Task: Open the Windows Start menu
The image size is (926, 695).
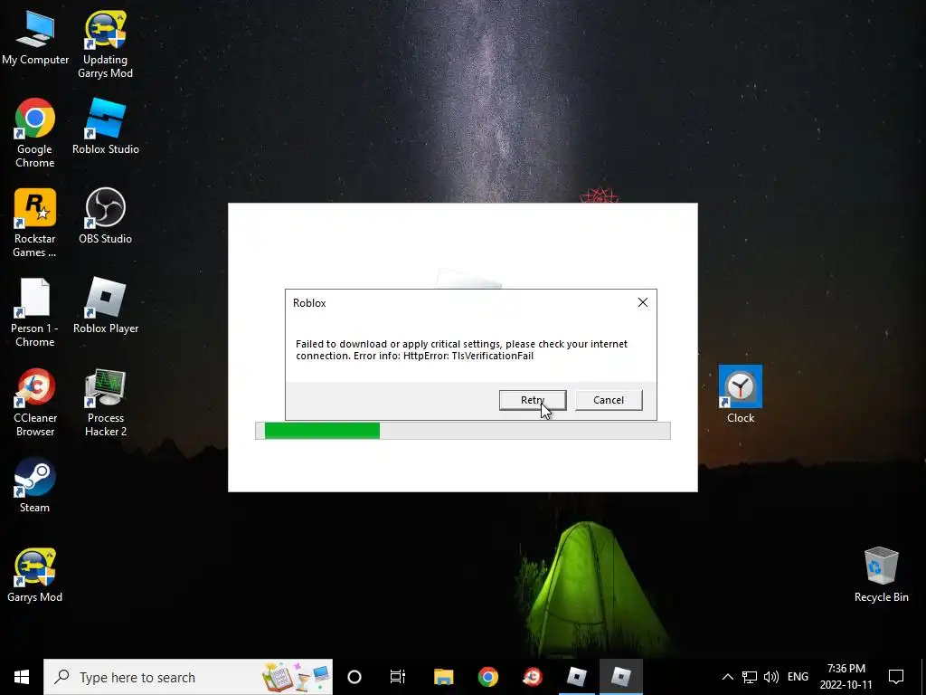Action: (x=22, y=677)
